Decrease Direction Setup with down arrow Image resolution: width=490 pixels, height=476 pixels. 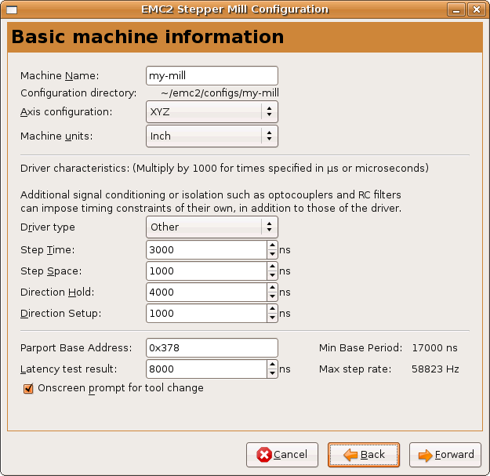[x=273, y=318]
